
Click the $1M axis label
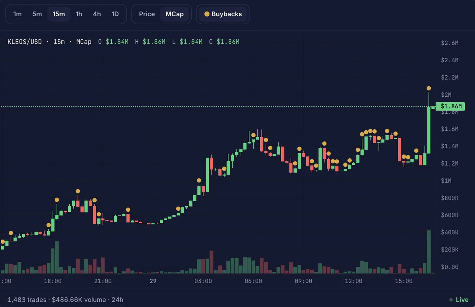tap(446, 181)
